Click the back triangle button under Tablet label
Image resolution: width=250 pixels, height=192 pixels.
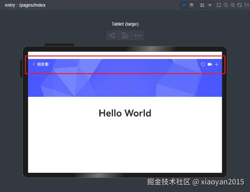click(x=112, y=35)
